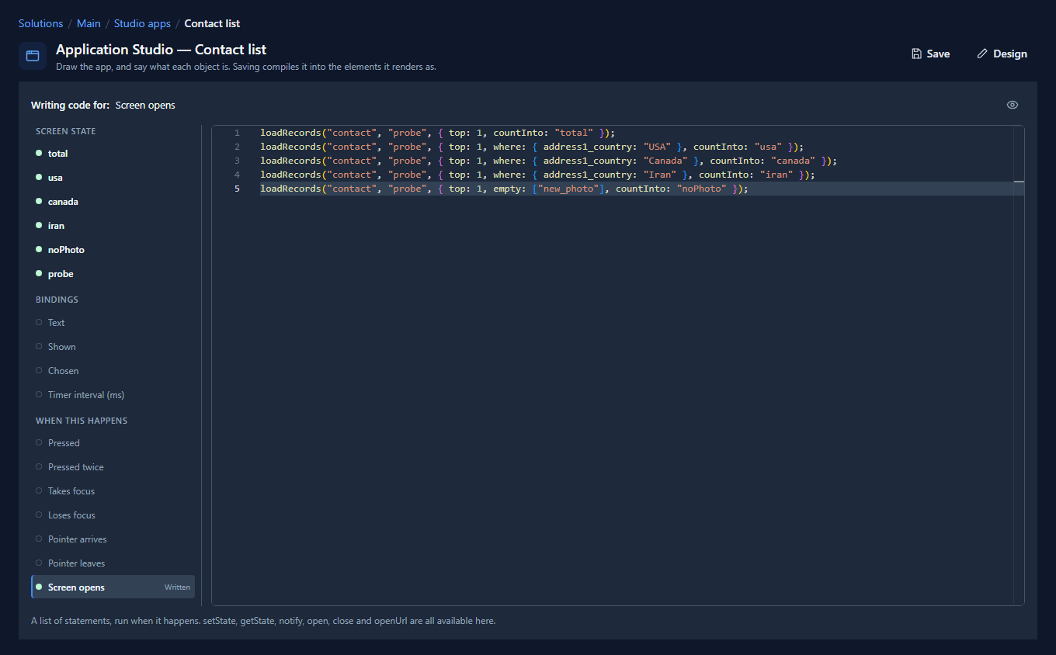Save the Contact list app
The width and height of the screenshot is (1056, 655).
pyautogui.click(x=930, y=54)
